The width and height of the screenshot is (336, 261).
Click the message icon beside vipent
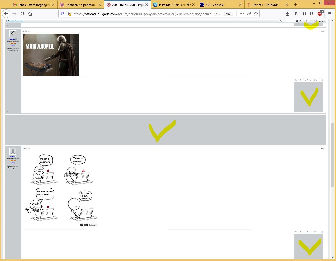point(15,156)
